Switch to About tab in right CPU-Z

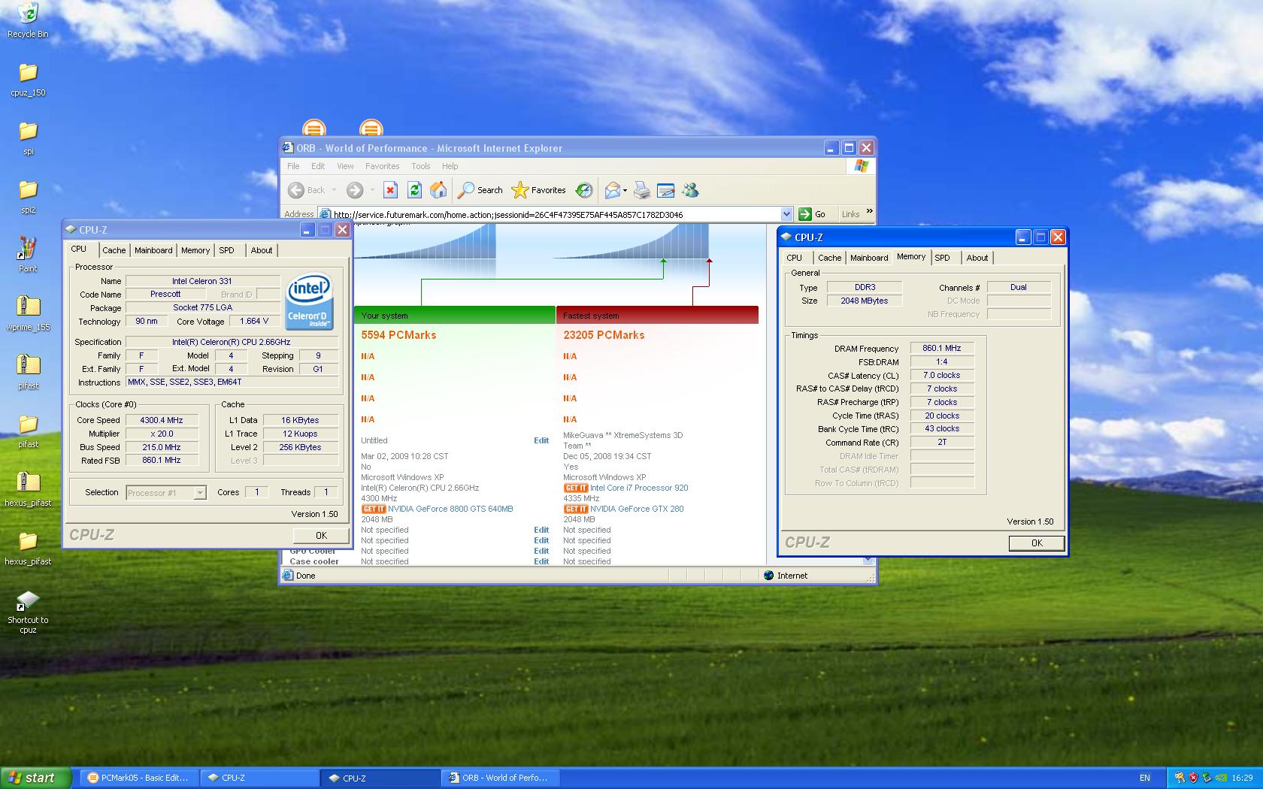(x=977, y=258)
